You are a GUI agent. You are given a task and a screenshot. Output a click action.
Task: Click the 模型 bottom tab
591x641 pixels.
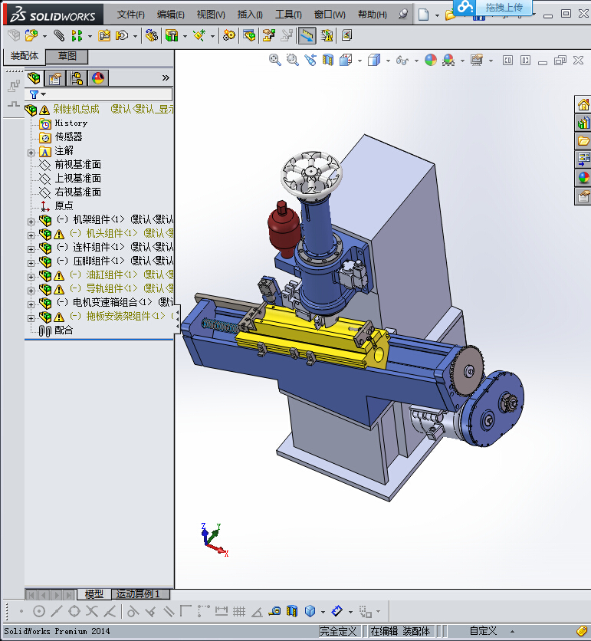(94, 594)
